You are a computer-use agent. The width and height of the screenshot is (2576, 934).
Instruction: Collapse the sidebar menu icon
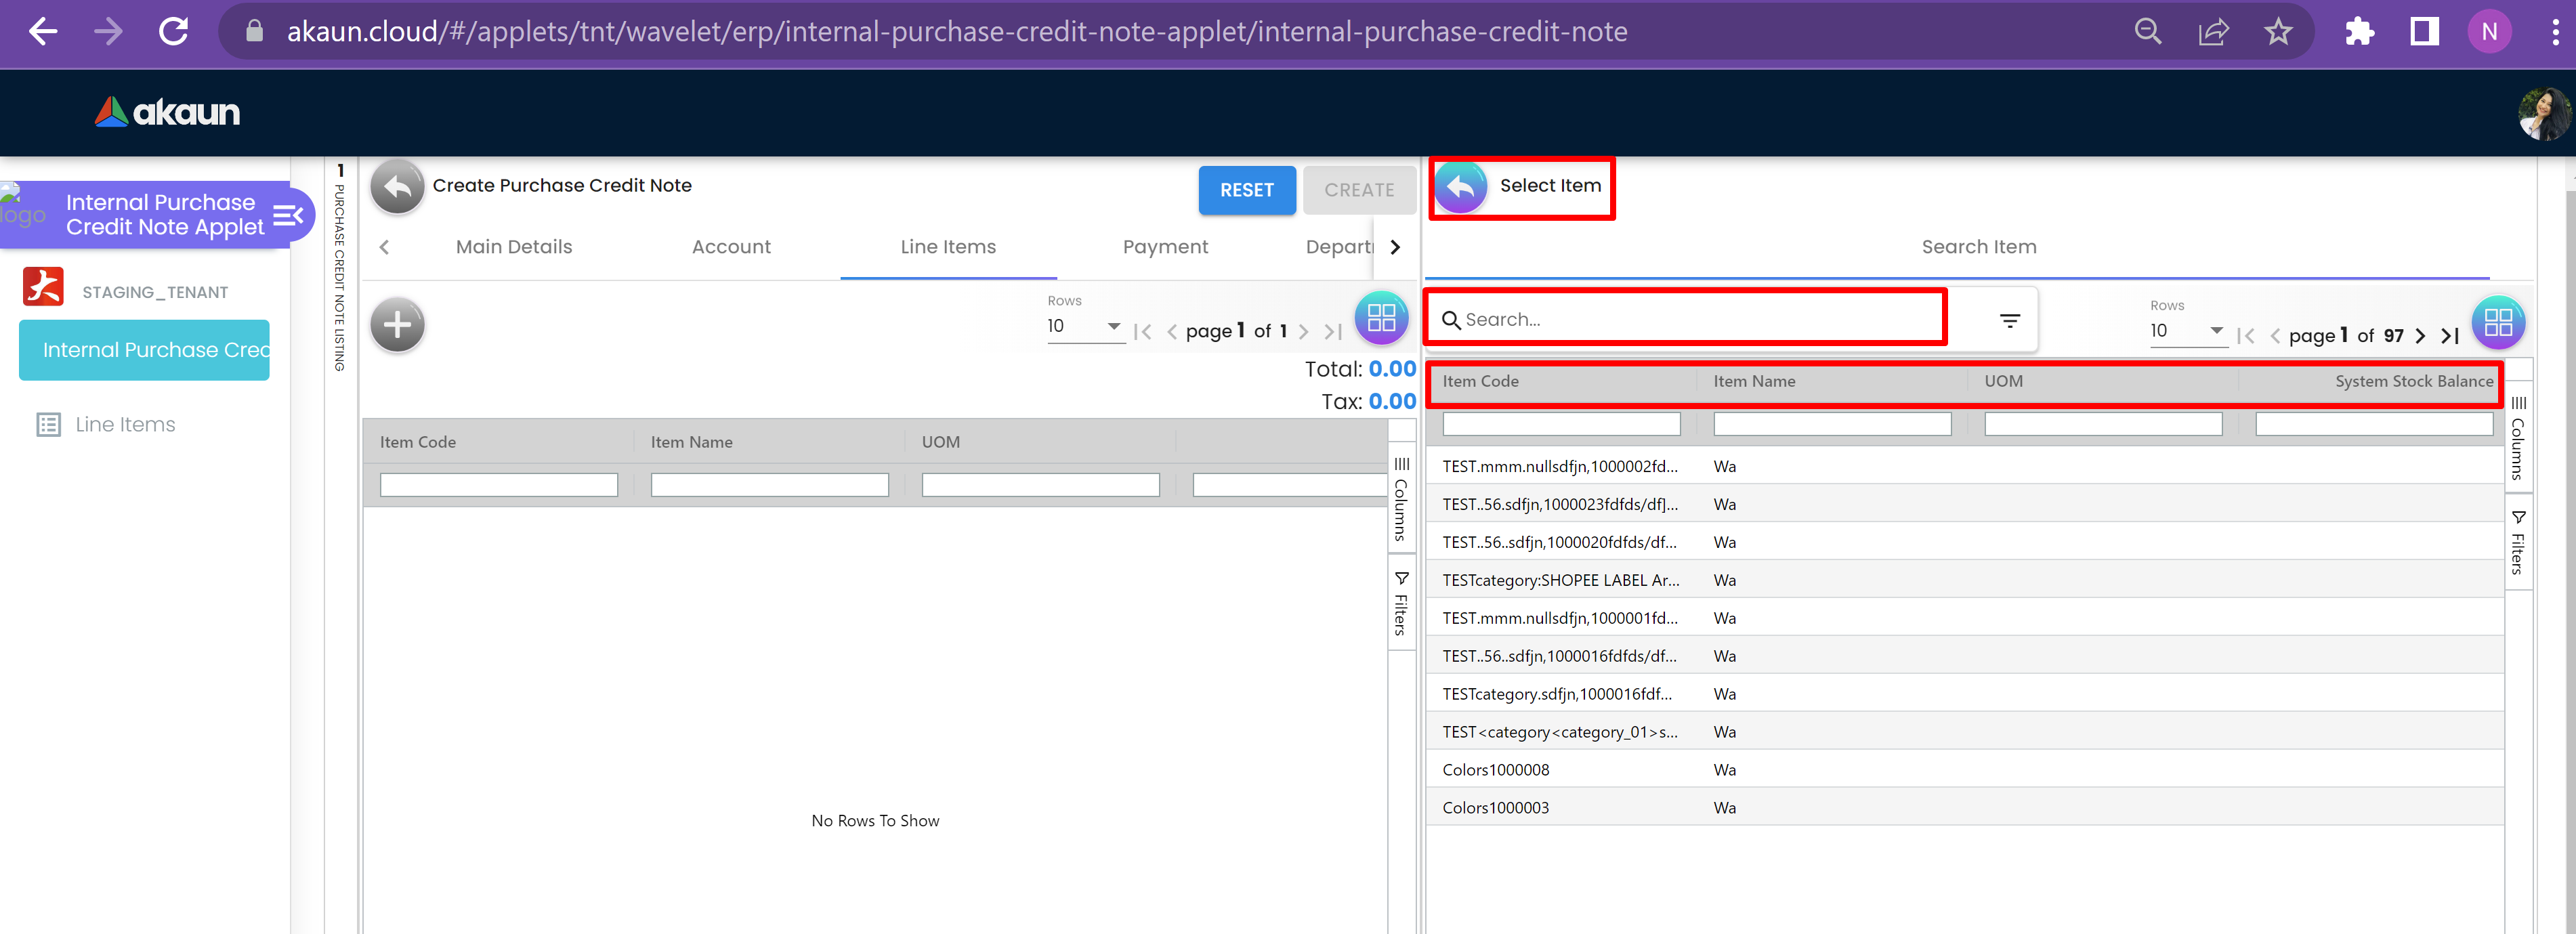pyautogui.click(x=288, y=215)
